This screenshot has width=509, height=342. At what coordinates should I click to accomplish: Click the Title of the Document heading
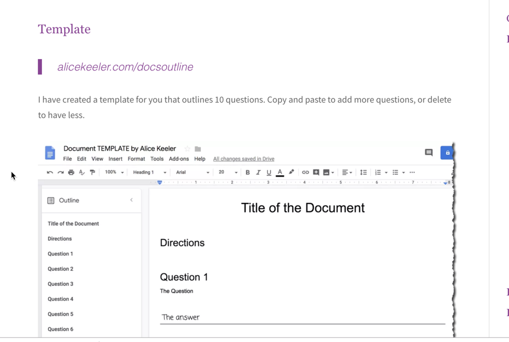tap(303, 208)
